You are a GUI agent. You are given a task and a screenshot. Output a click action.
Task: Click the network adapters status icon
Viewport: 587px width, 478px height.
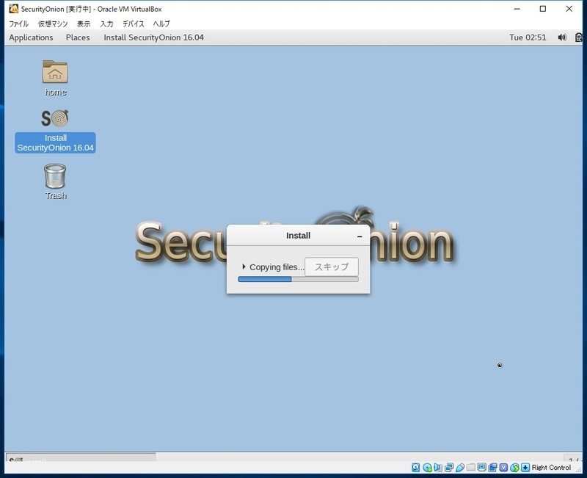[x=449, y=467]
